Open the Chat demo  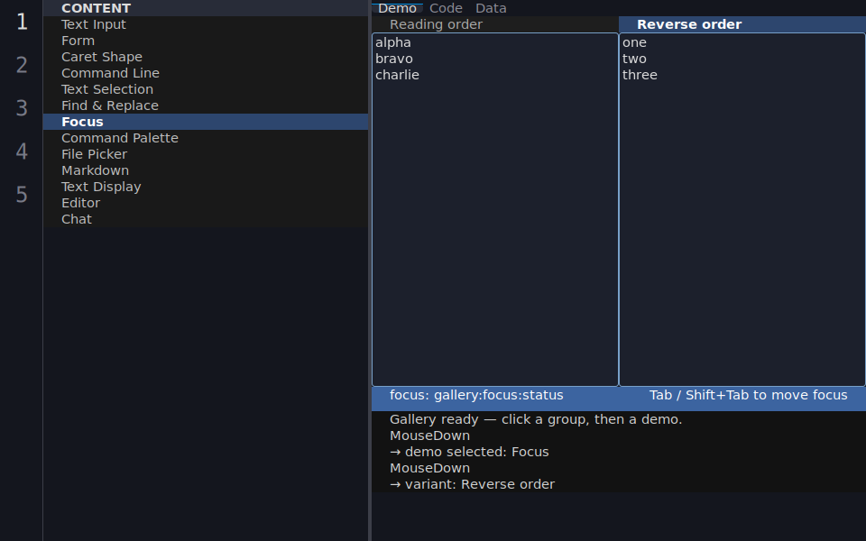tap(206, 219)
